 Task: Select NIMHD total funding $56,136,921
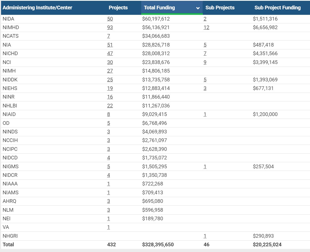coord(156,28)
